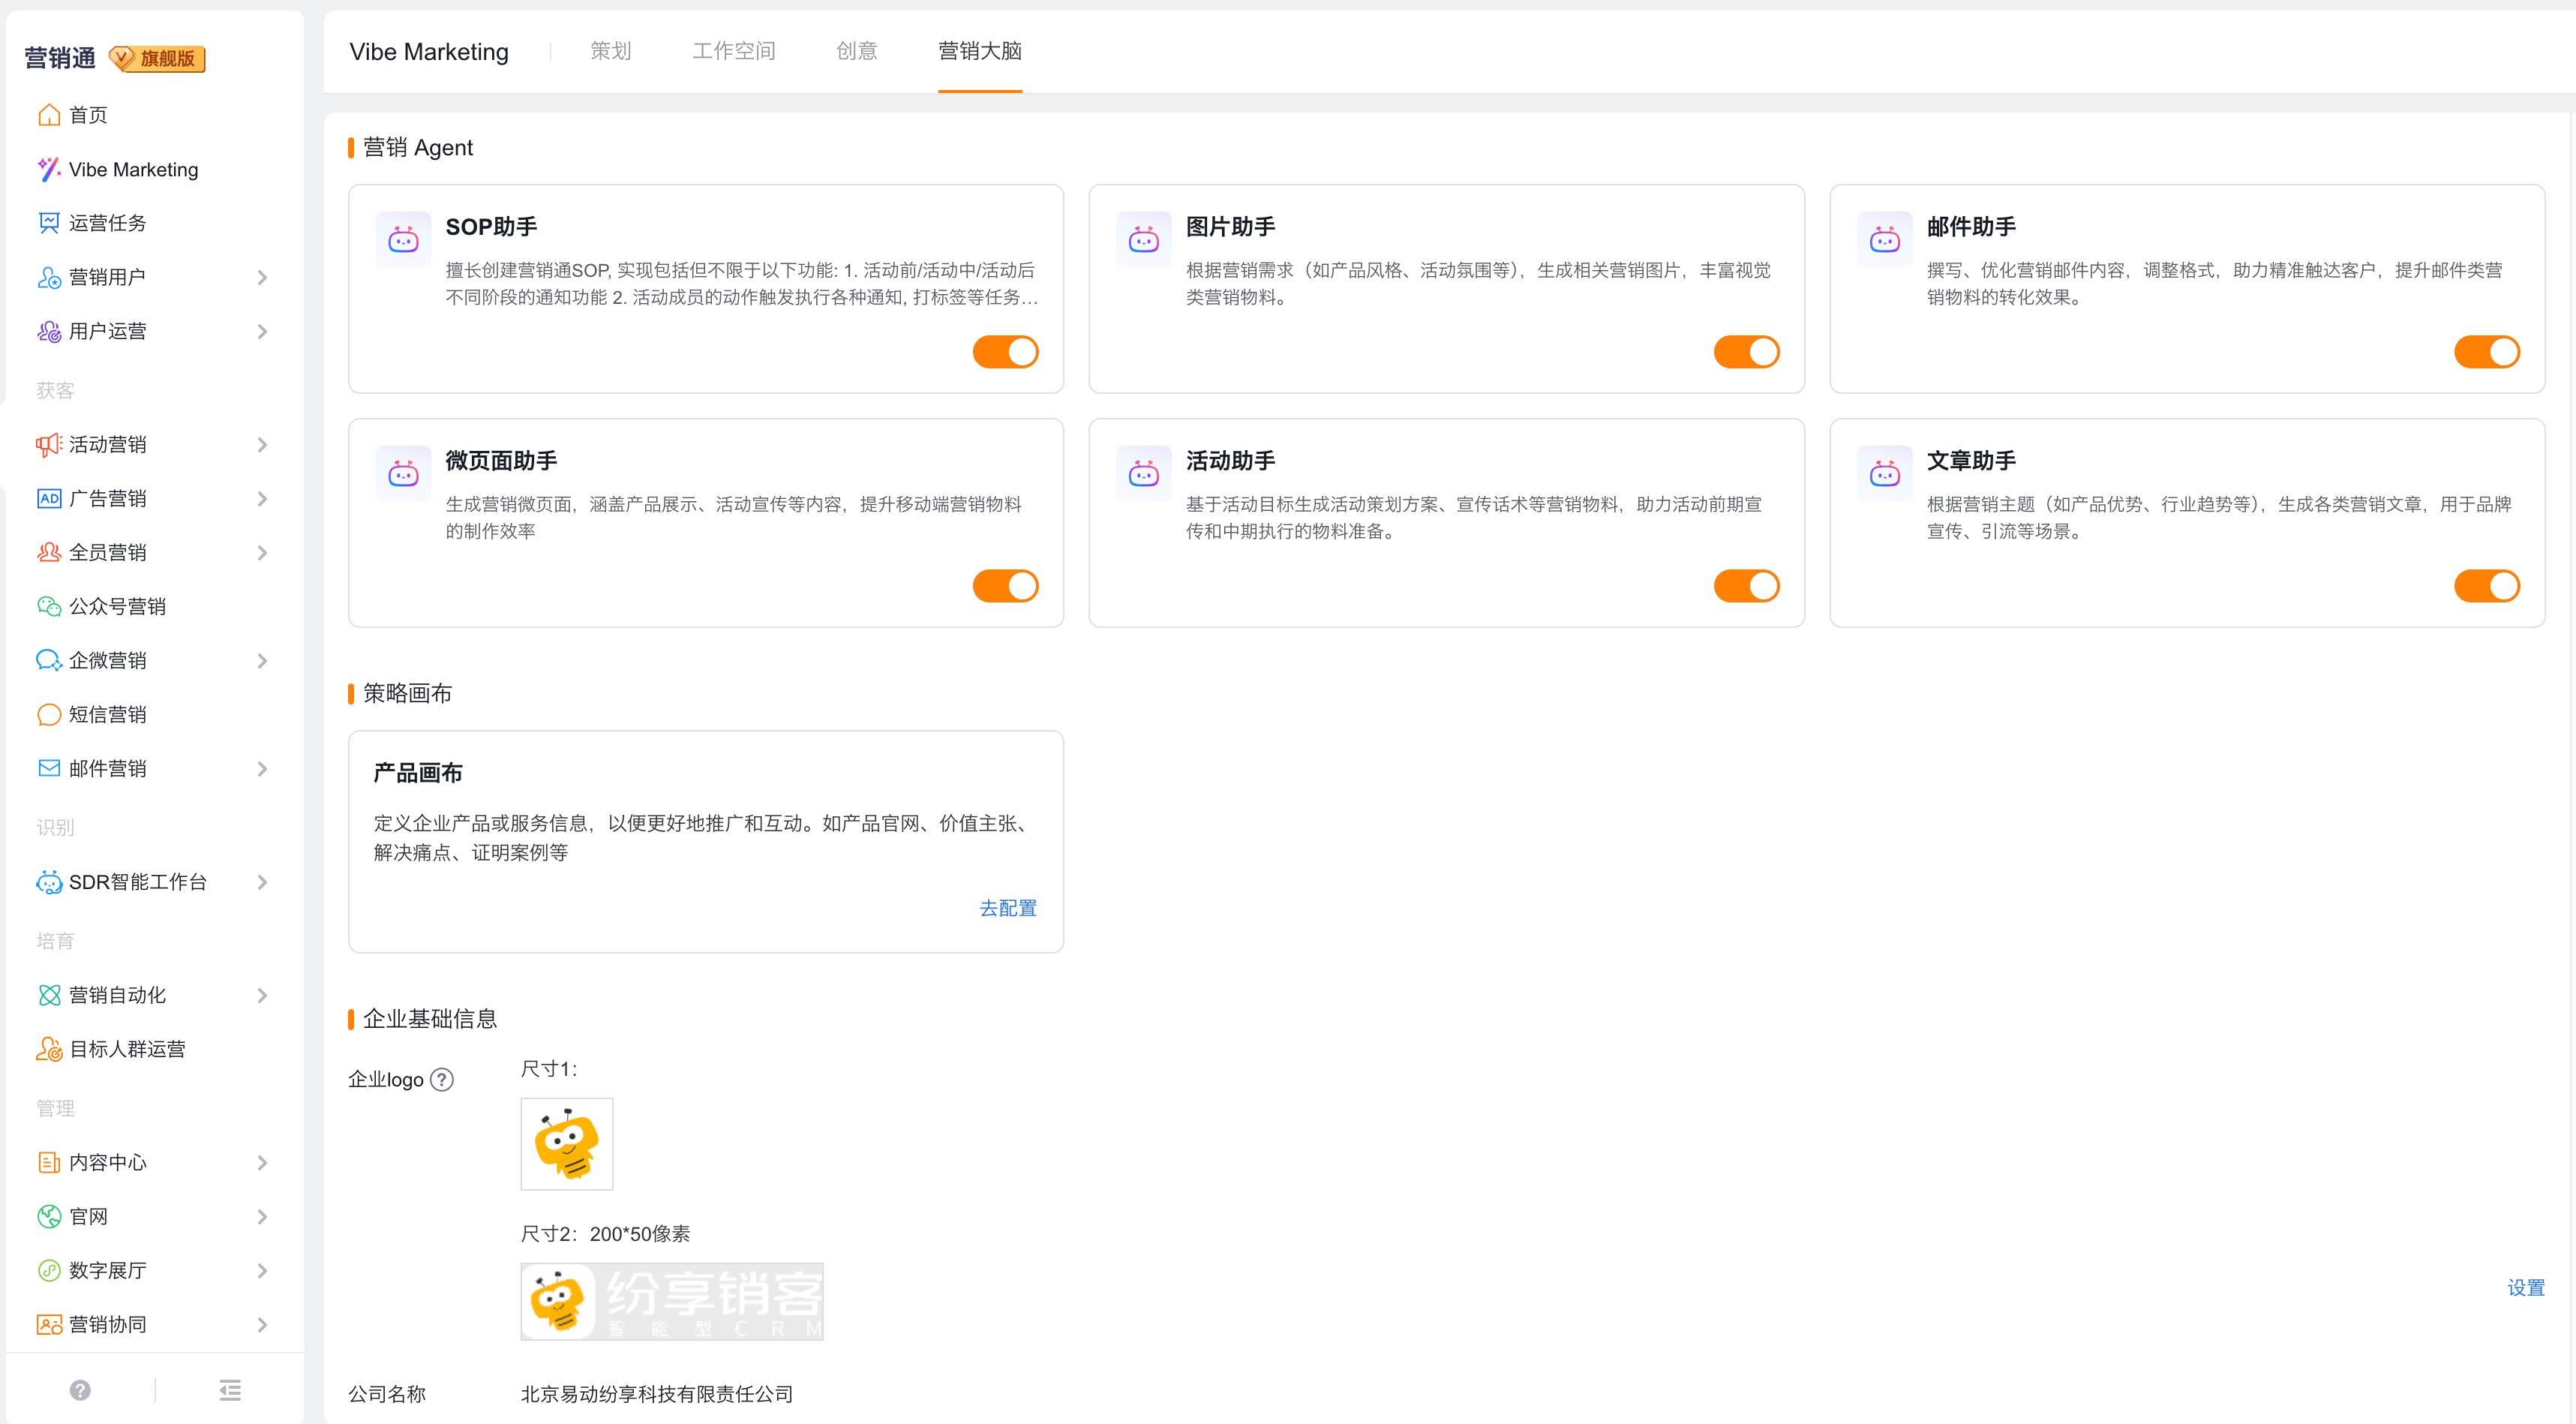Click target audience operations (目标人群运营) icon
Viewport: 2576px width, 1424px height.
point(49,1049)
